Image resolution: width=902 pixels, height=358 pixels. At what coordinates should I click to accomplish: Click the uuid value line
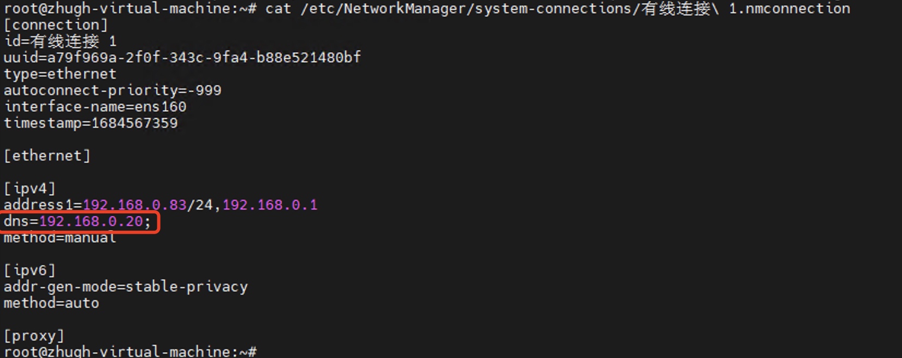pyautogui.click(x=182, y=58)
